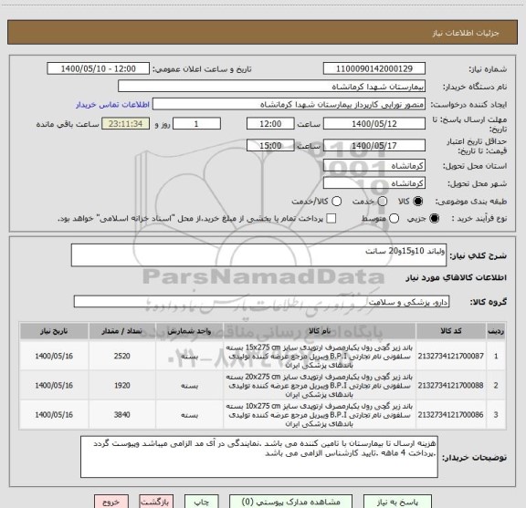Click the request creator field

coord(289,104)
